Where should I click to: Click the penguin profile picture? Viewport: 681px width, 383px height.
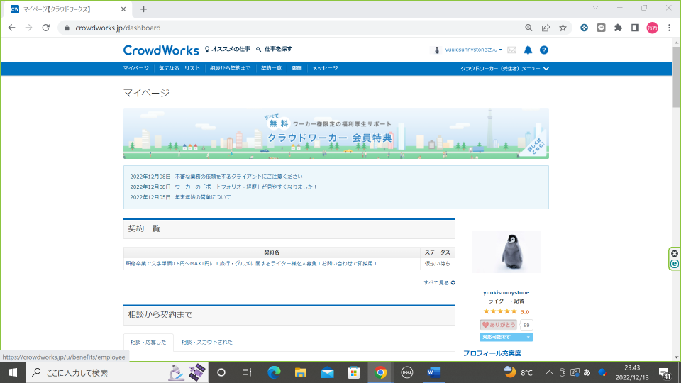(x=506, y=252)
